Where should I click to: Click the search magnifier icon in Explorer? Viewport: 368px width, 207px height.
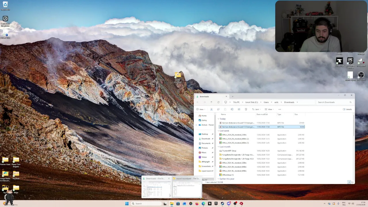coord(350,102)
